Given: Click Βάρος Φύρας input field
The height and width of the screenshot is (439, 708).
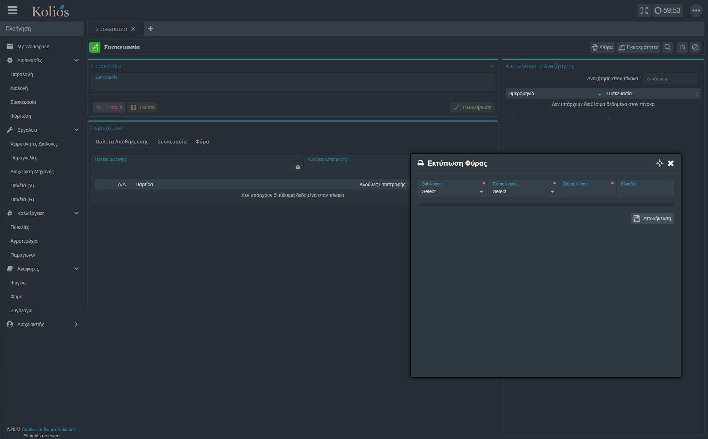Looking at the screenshot, I should tap(587, 189).
